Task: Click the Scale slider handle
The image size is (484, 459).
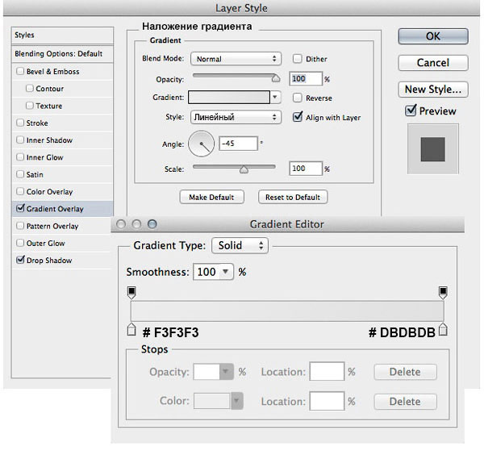Action: pos(244,169)
